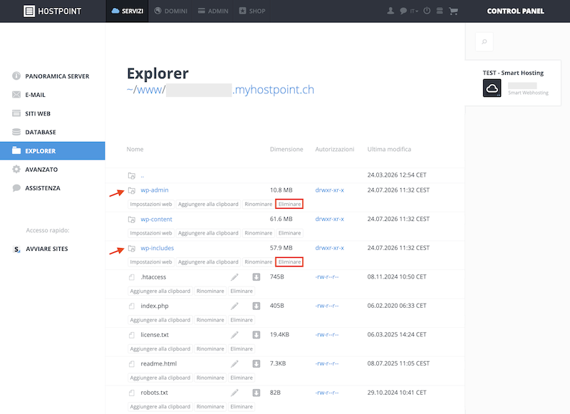Viewport: 570px width, 414px height.
Task: Download license.txt via arrow icon
Action: [256, 335]
